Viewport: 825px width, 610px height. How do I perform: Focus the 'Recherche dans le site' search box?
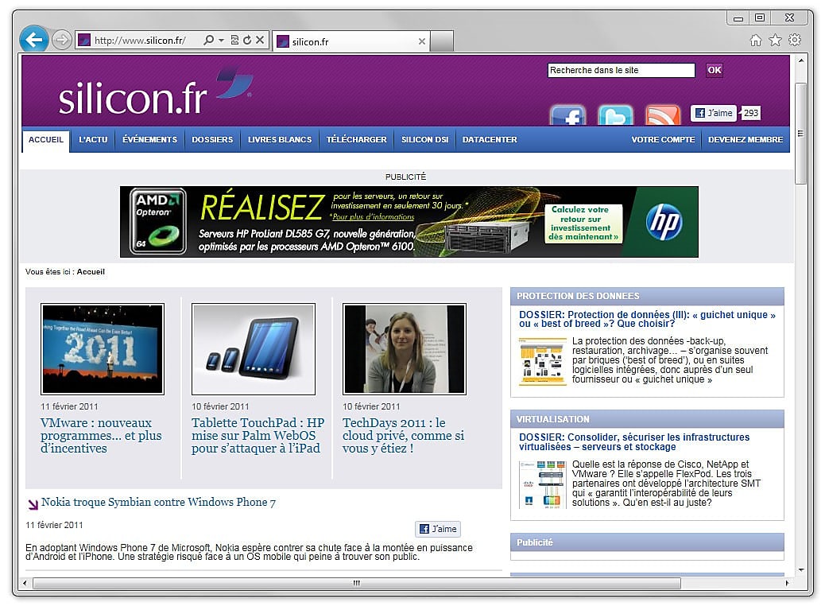click(x=621, y=70)
